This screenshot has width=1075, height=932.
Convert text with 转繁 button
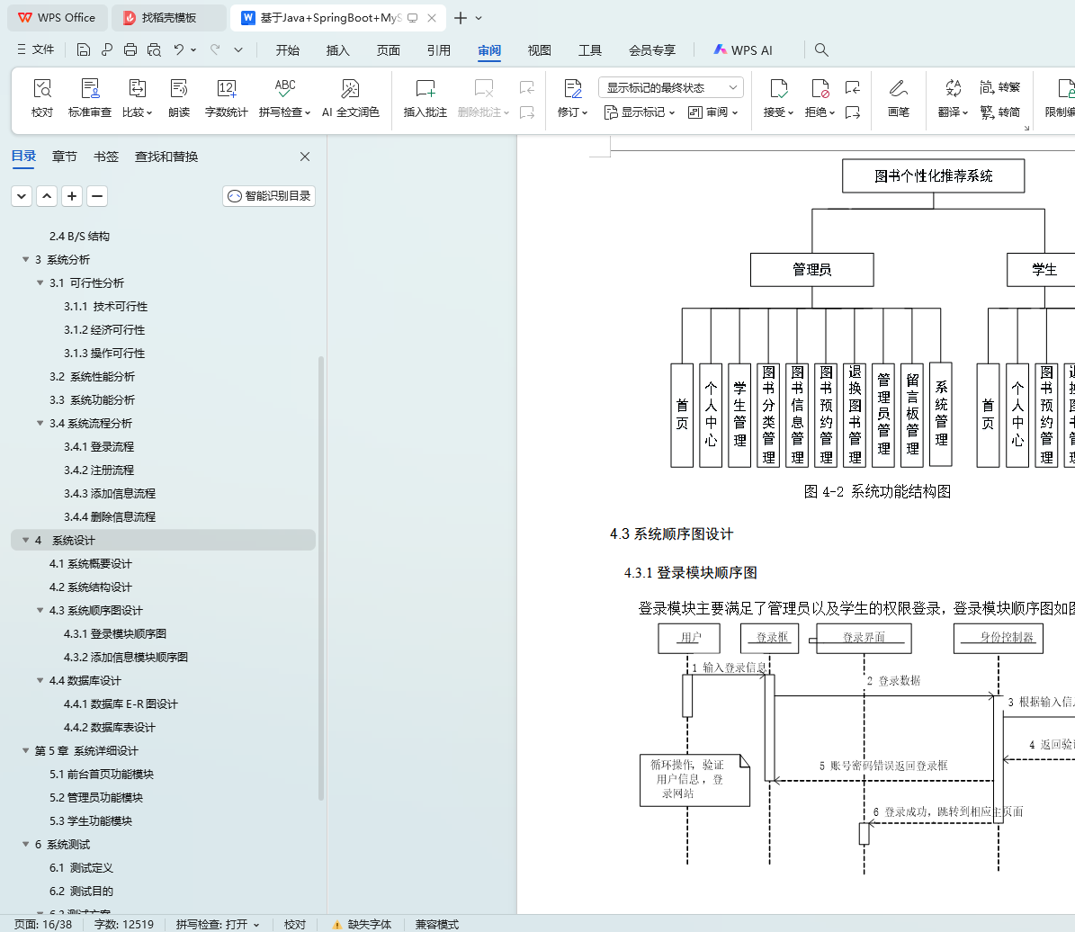[1000, 87]
